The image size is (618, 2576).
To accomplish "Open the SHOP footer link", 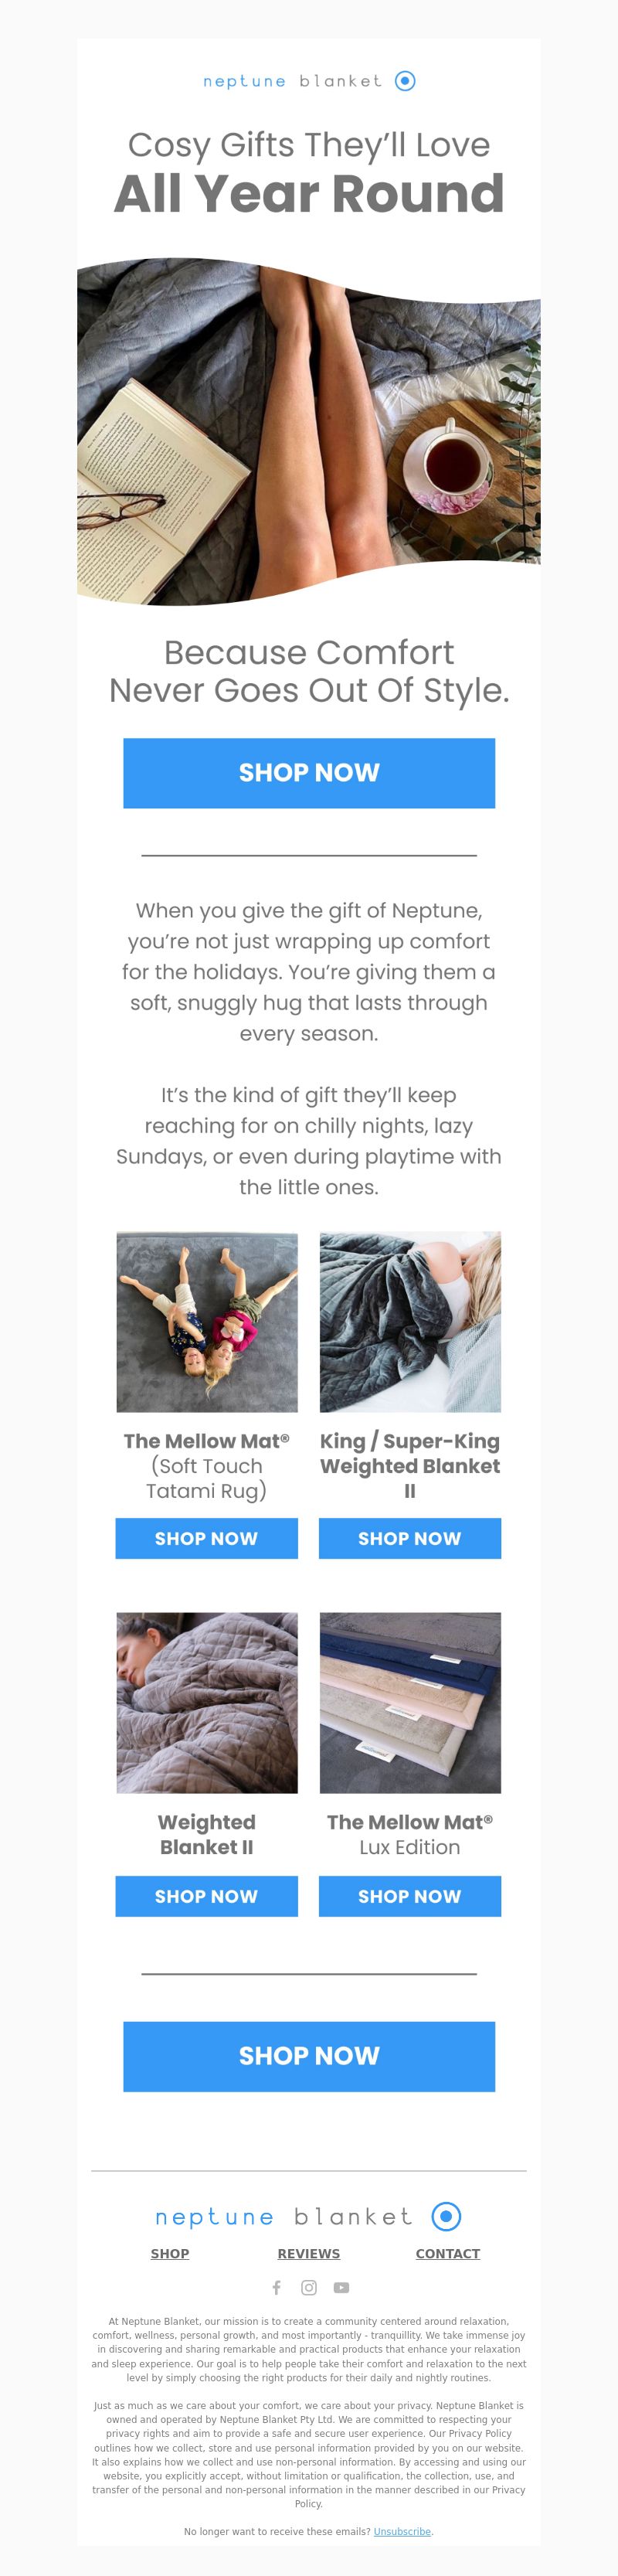I will [x=170, y=2253].
